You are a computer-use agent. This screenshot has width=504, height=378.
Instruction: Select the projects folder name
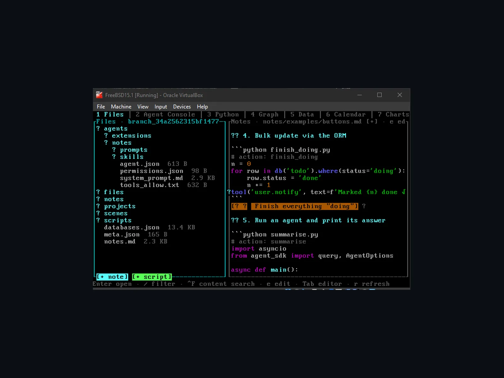coord(120,206)
